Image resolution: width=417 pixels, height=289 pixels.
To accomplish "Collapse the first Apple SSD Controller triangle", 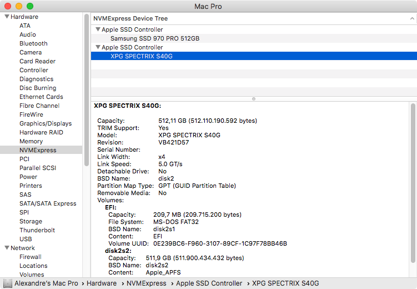I will coord(98,29).
